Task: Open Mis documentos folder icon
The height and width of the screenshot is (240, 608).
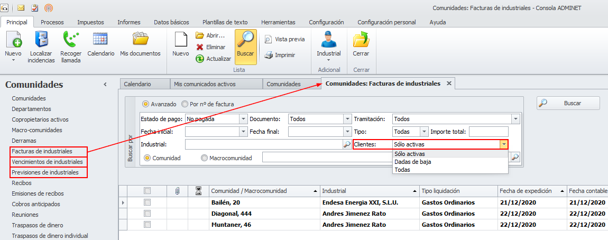Action: [140, 39]
